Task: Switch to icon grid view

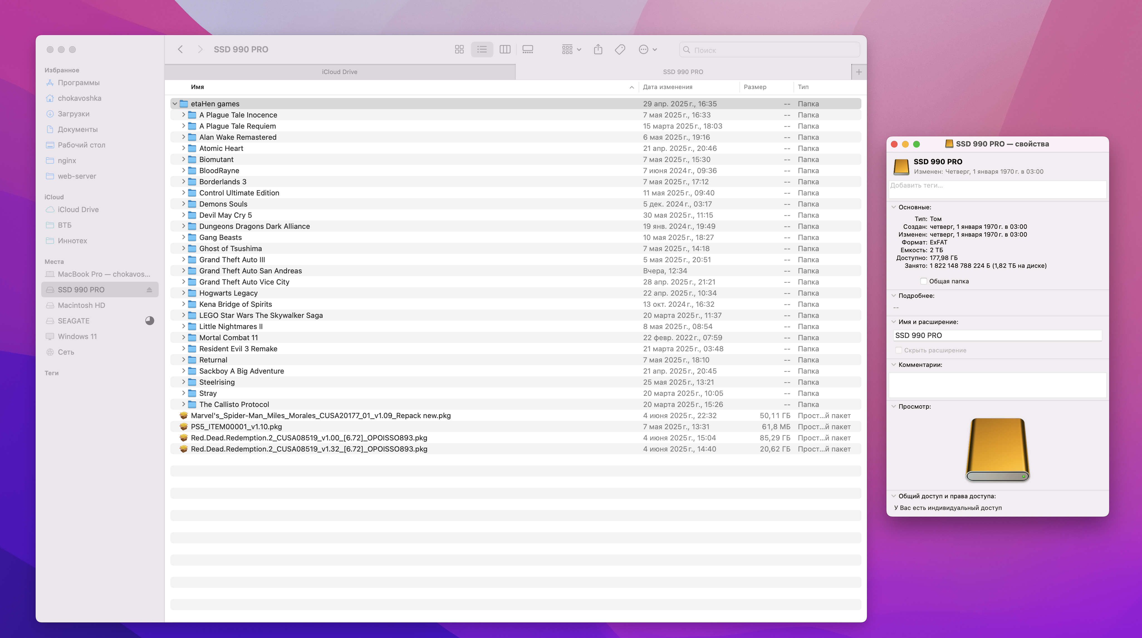Action: tap(459, 50)
